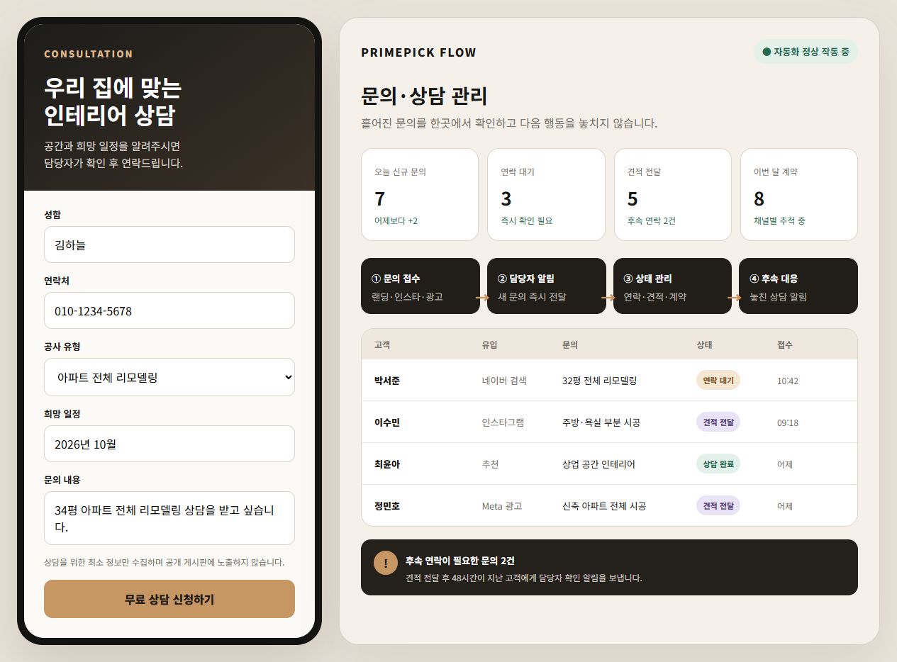Click the green automation status dot
897x662 pixels.
point(767,52)
